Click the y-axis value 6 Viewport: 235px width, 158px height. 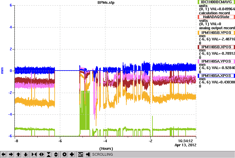11,5
